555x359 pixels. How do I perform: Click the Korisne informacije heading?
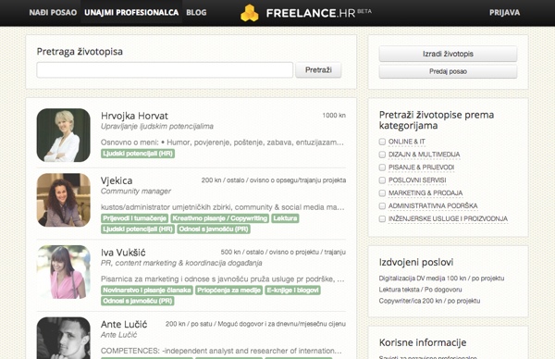pos(423,342)
